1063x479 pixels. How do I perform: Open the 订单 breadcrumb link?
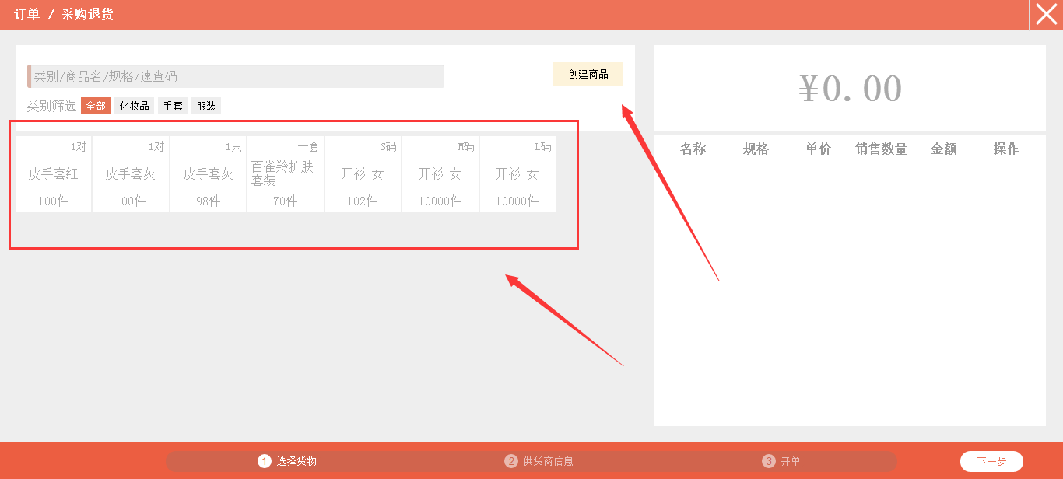26,14
